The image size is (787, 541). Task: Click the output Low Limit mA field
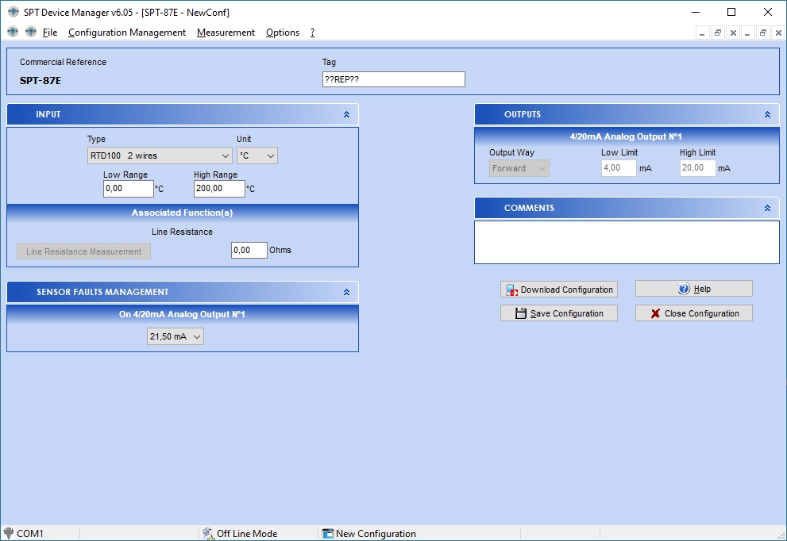[x=619, y=168]
